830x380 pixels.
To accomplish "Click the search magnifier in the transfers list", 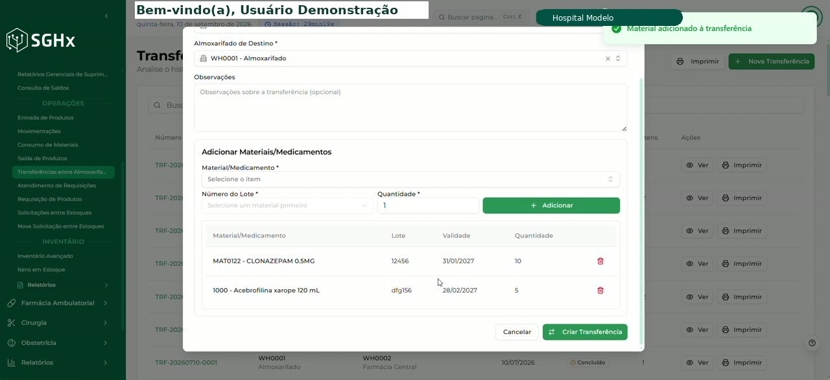I will [x=158, y=105].
